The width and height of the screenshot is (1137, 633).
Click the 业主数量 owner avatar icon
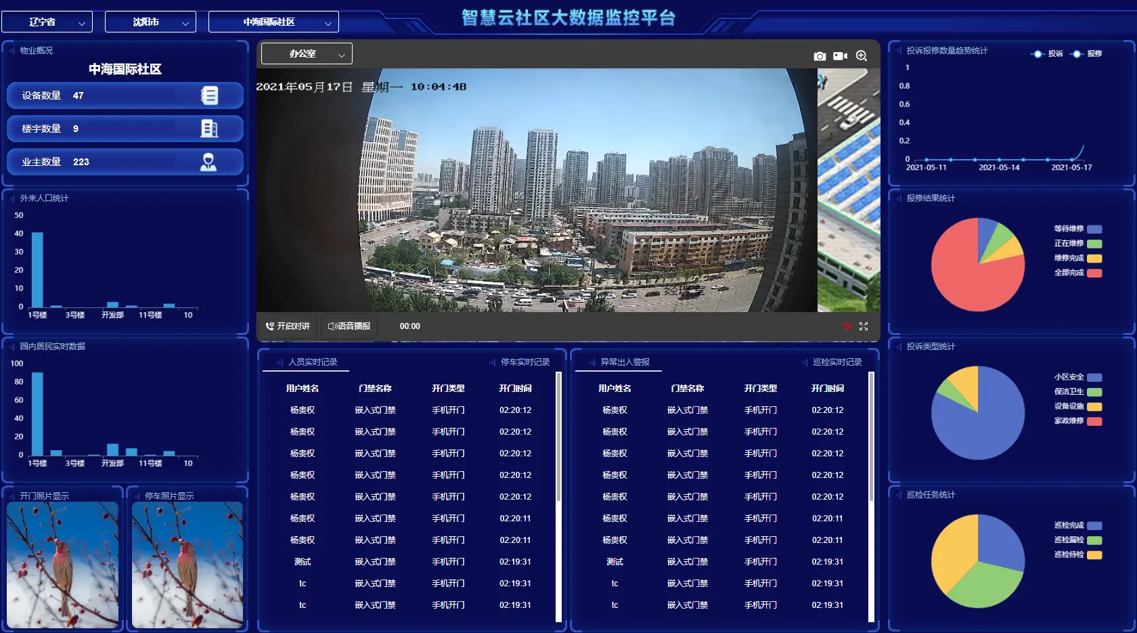[208, 162]
